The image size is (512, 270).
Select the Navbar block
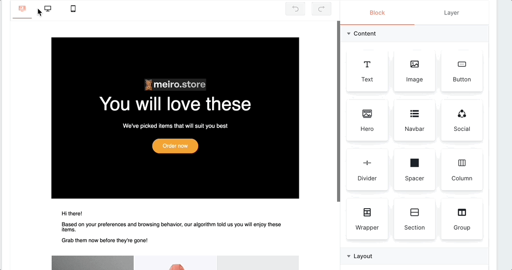[x=414, y=121]
